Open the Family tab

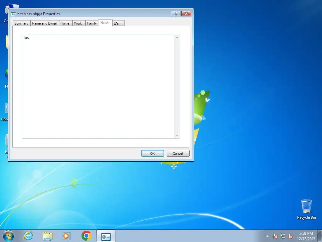(x=92, y=23)
